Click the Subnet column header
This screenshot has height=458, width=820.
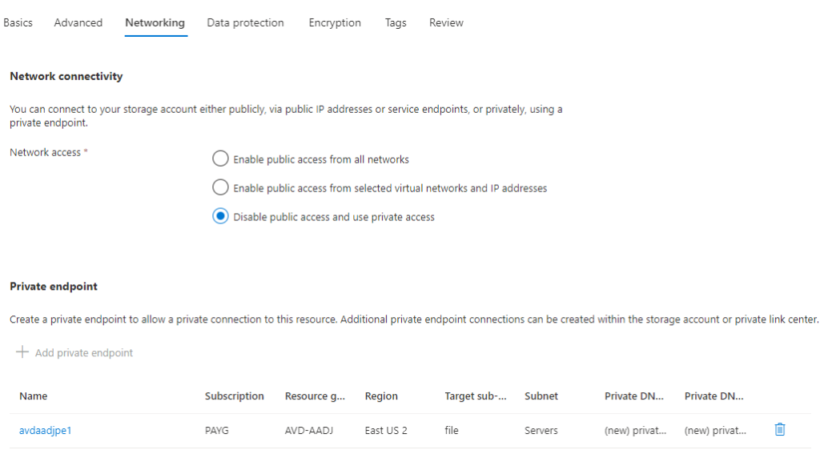coord(541,396)
